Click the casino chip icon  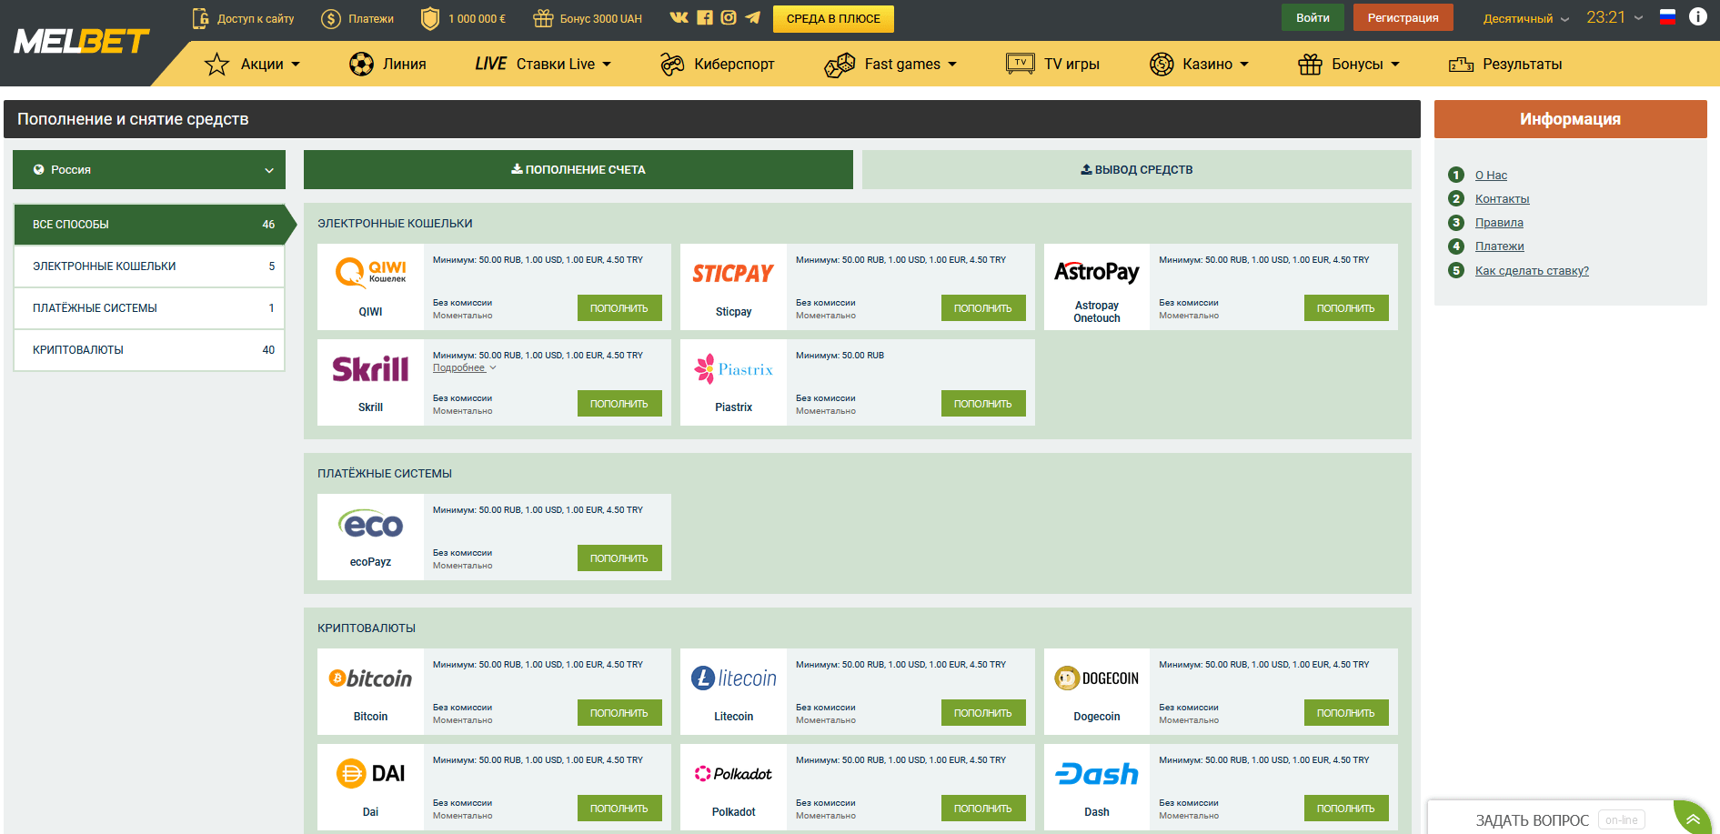(1162, 64)
